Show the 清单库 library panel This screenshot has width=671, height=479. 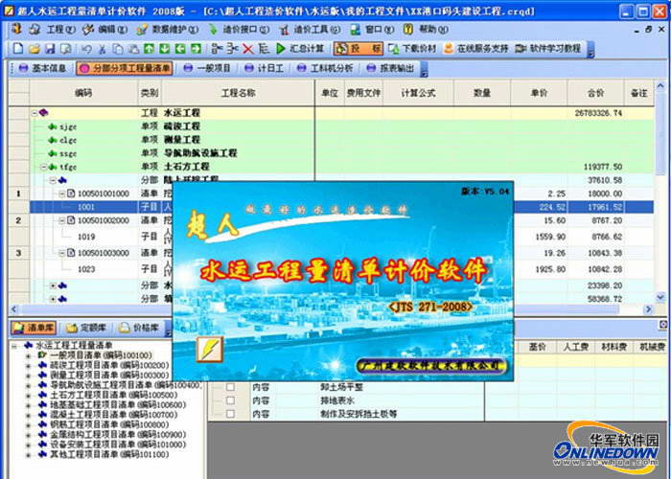(x=34, y=328)
